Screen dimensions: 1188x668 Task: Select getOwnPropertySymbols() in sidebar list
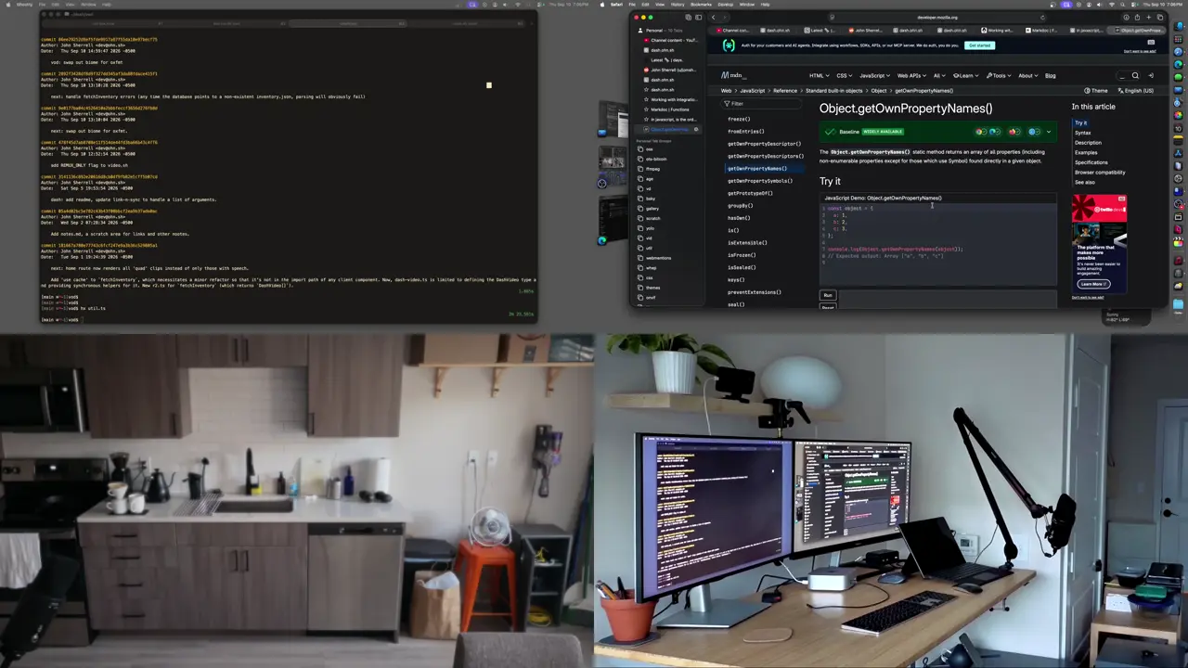(x=760, y=181)
